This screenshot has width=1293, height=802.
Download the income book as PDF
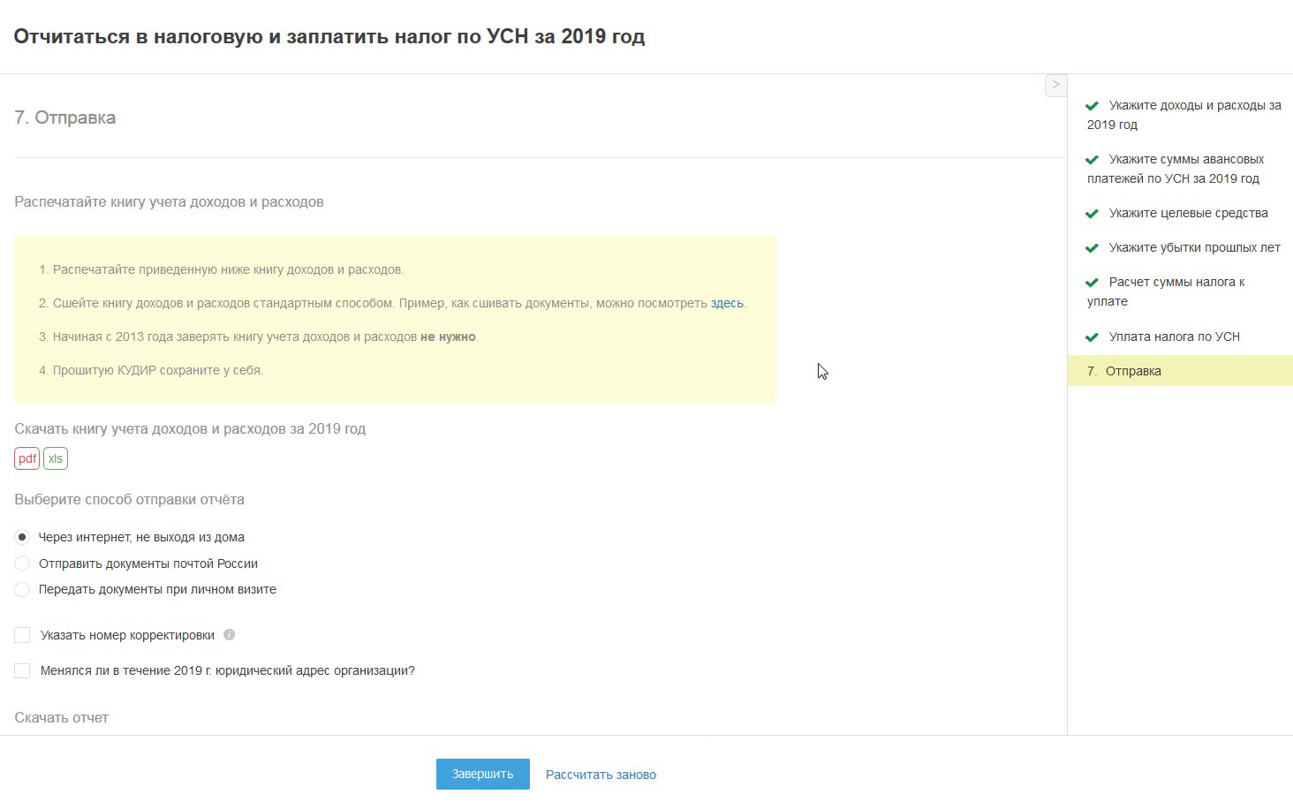coord(27,458)
